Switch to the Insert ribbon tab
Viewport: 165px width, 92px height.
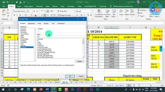point(19,6)
